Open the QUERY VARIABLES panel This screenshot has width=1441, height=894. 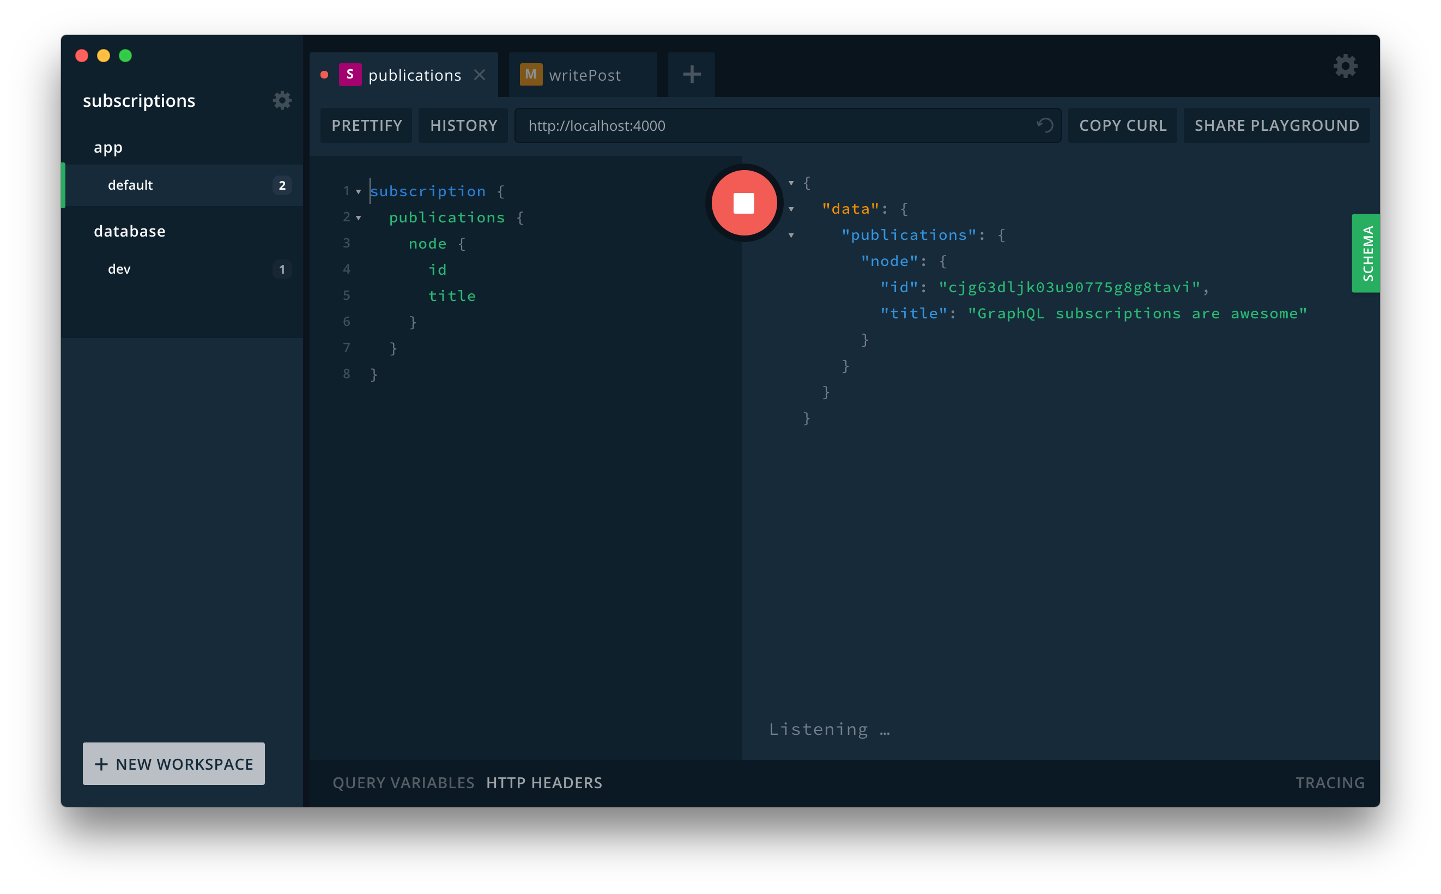click(403, 783)
